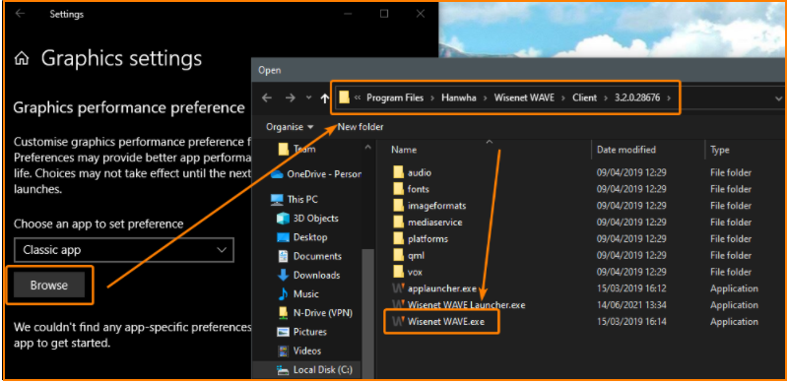
Task: Click the Videos library icon
Action: pyautogui.click(x=284, y=351)
